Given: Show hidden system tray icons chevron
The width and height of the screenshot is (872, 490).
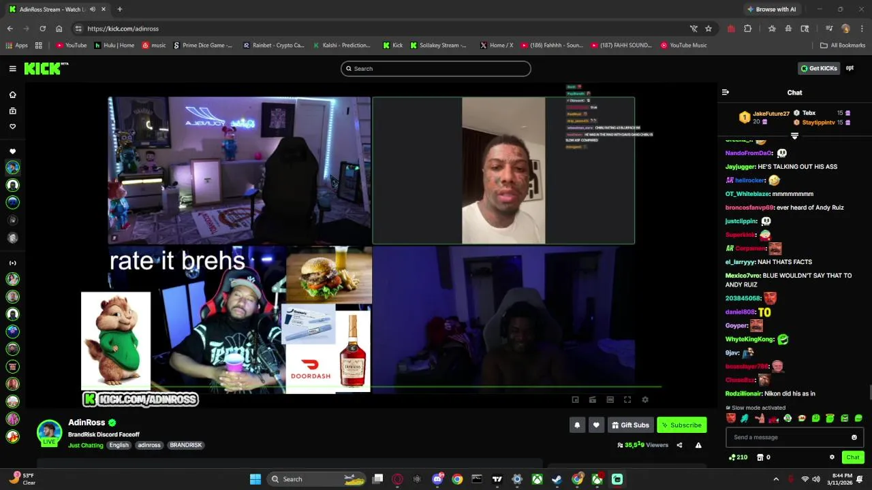Looking at the screenshot, I should pos(775,479).
